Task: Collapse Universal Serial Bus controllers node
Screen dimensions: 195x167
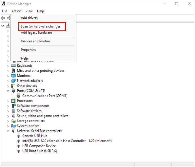Action: click(8, 131)
